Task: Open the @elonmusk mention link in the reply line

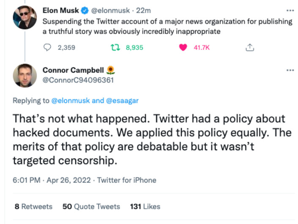Action: [71, 100]
